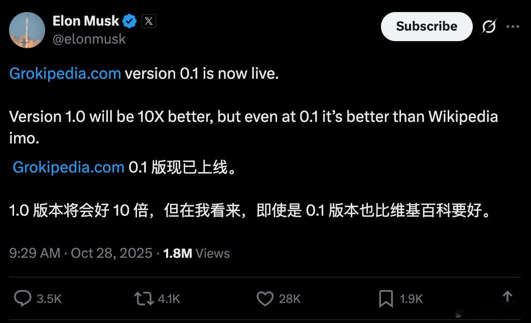Click the 9:29 AM · Oct 28, 2025 timestamp
The width and height of the screenshot is (531, 323).
(80, 253)
